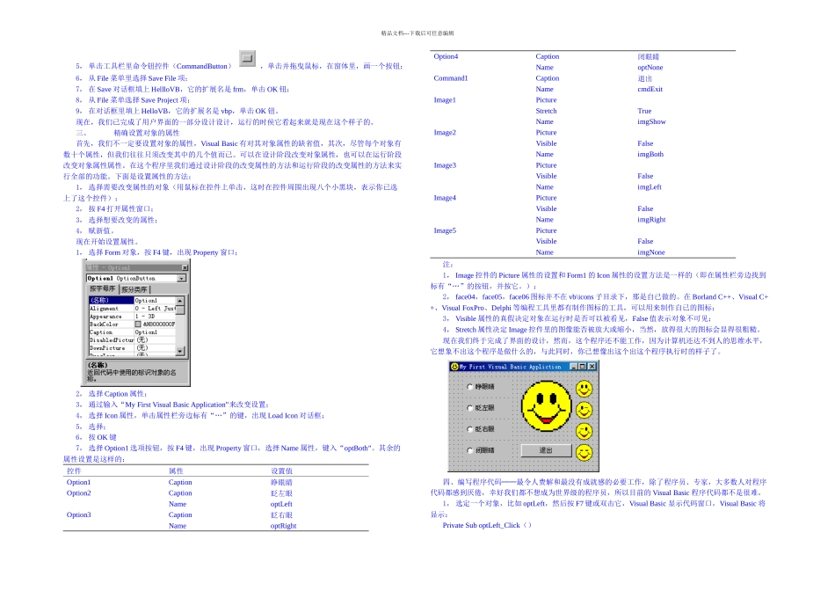Switch to the 按字母序 tab

click(102, 288)
